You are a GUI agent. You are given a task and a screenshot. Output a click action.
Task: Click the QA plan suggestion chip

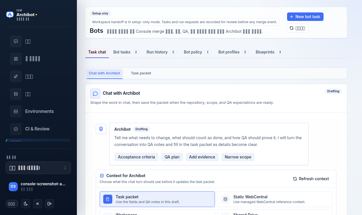[172, 157]
